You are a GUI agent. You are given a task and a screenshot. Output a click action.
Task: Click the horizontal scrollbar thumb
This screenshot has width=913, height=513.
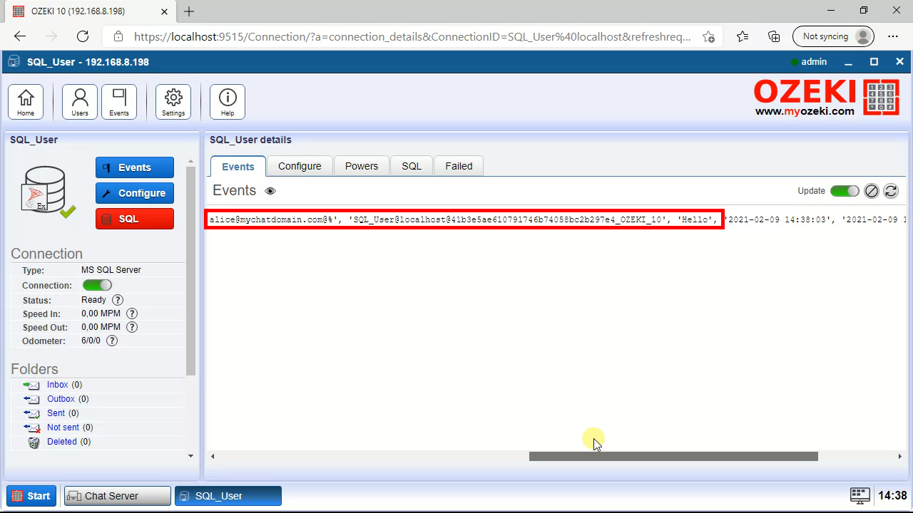[x=673, y=457]
